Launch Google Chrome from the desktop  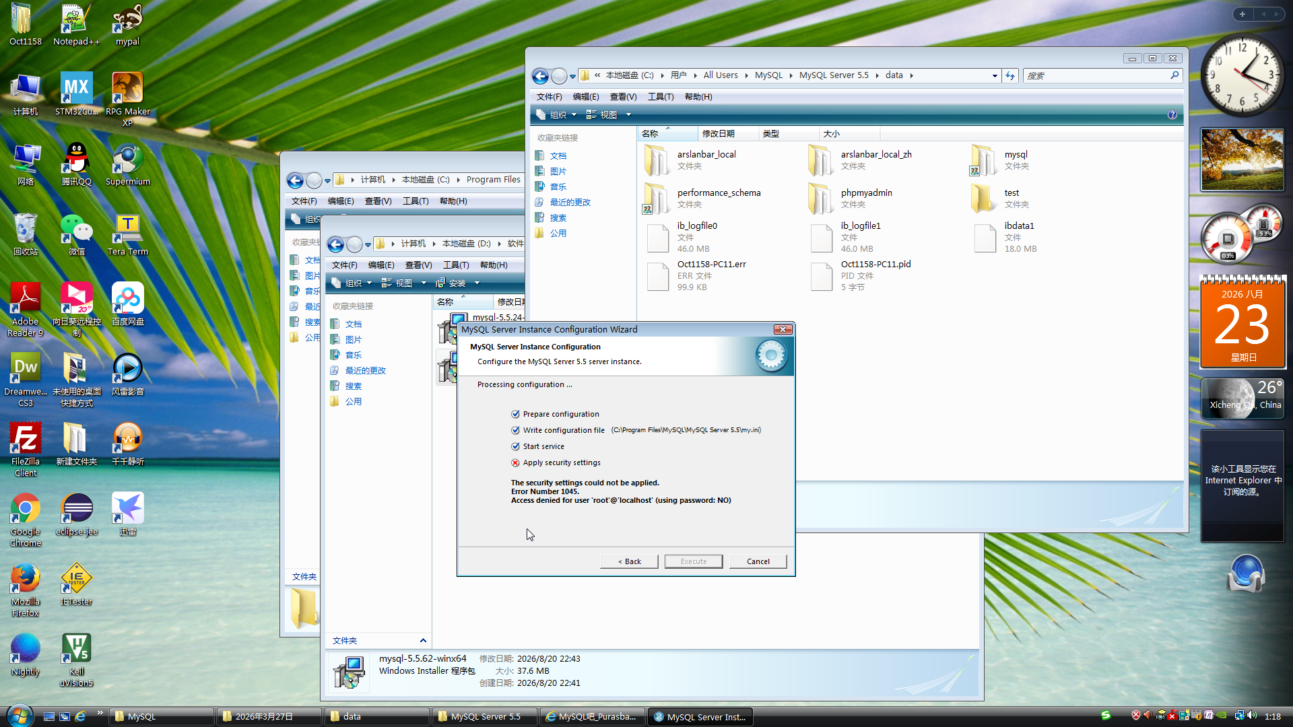coord(26,520)
